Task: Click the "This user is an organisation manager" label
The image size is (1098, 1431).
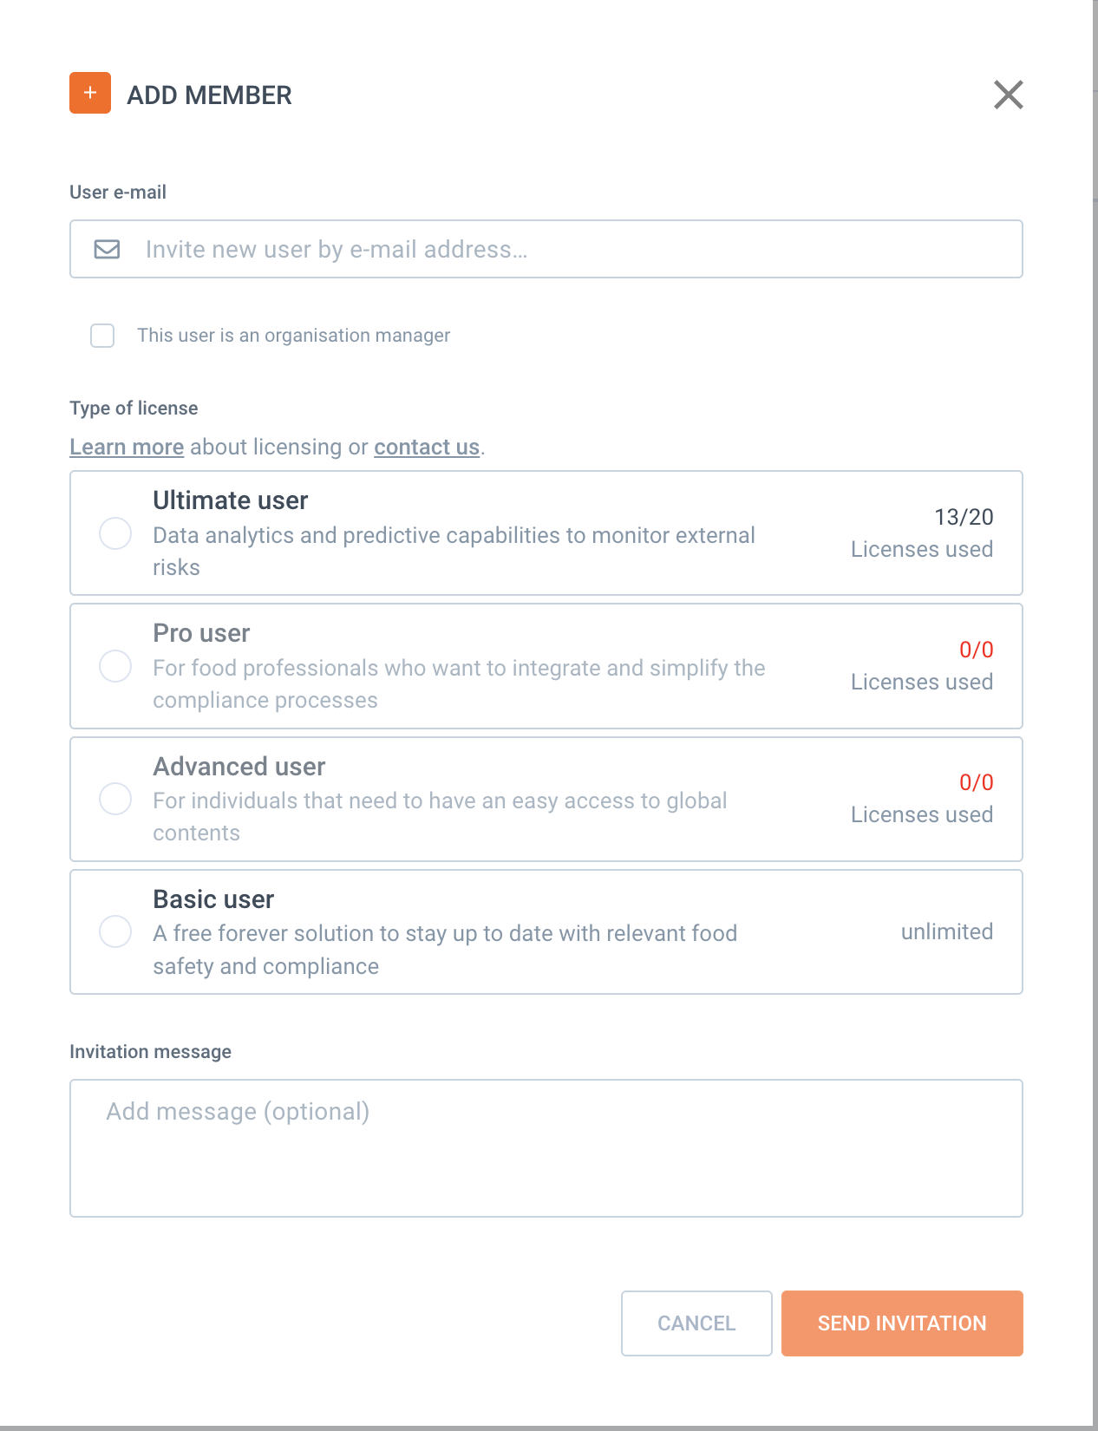Action: point(293,336)
